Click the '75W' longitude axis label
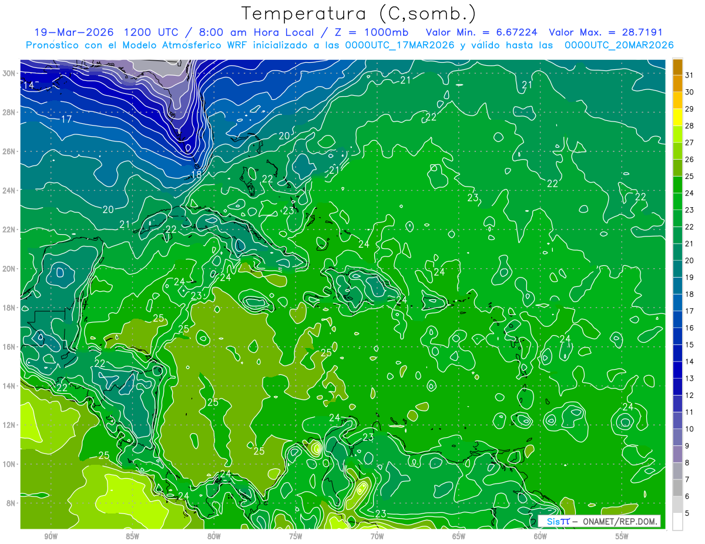The image size is (705, 544). (x=296, y=536)
